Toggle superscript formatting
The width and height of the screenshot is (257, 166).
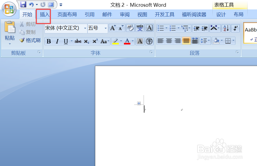click(x=95, y=41)
